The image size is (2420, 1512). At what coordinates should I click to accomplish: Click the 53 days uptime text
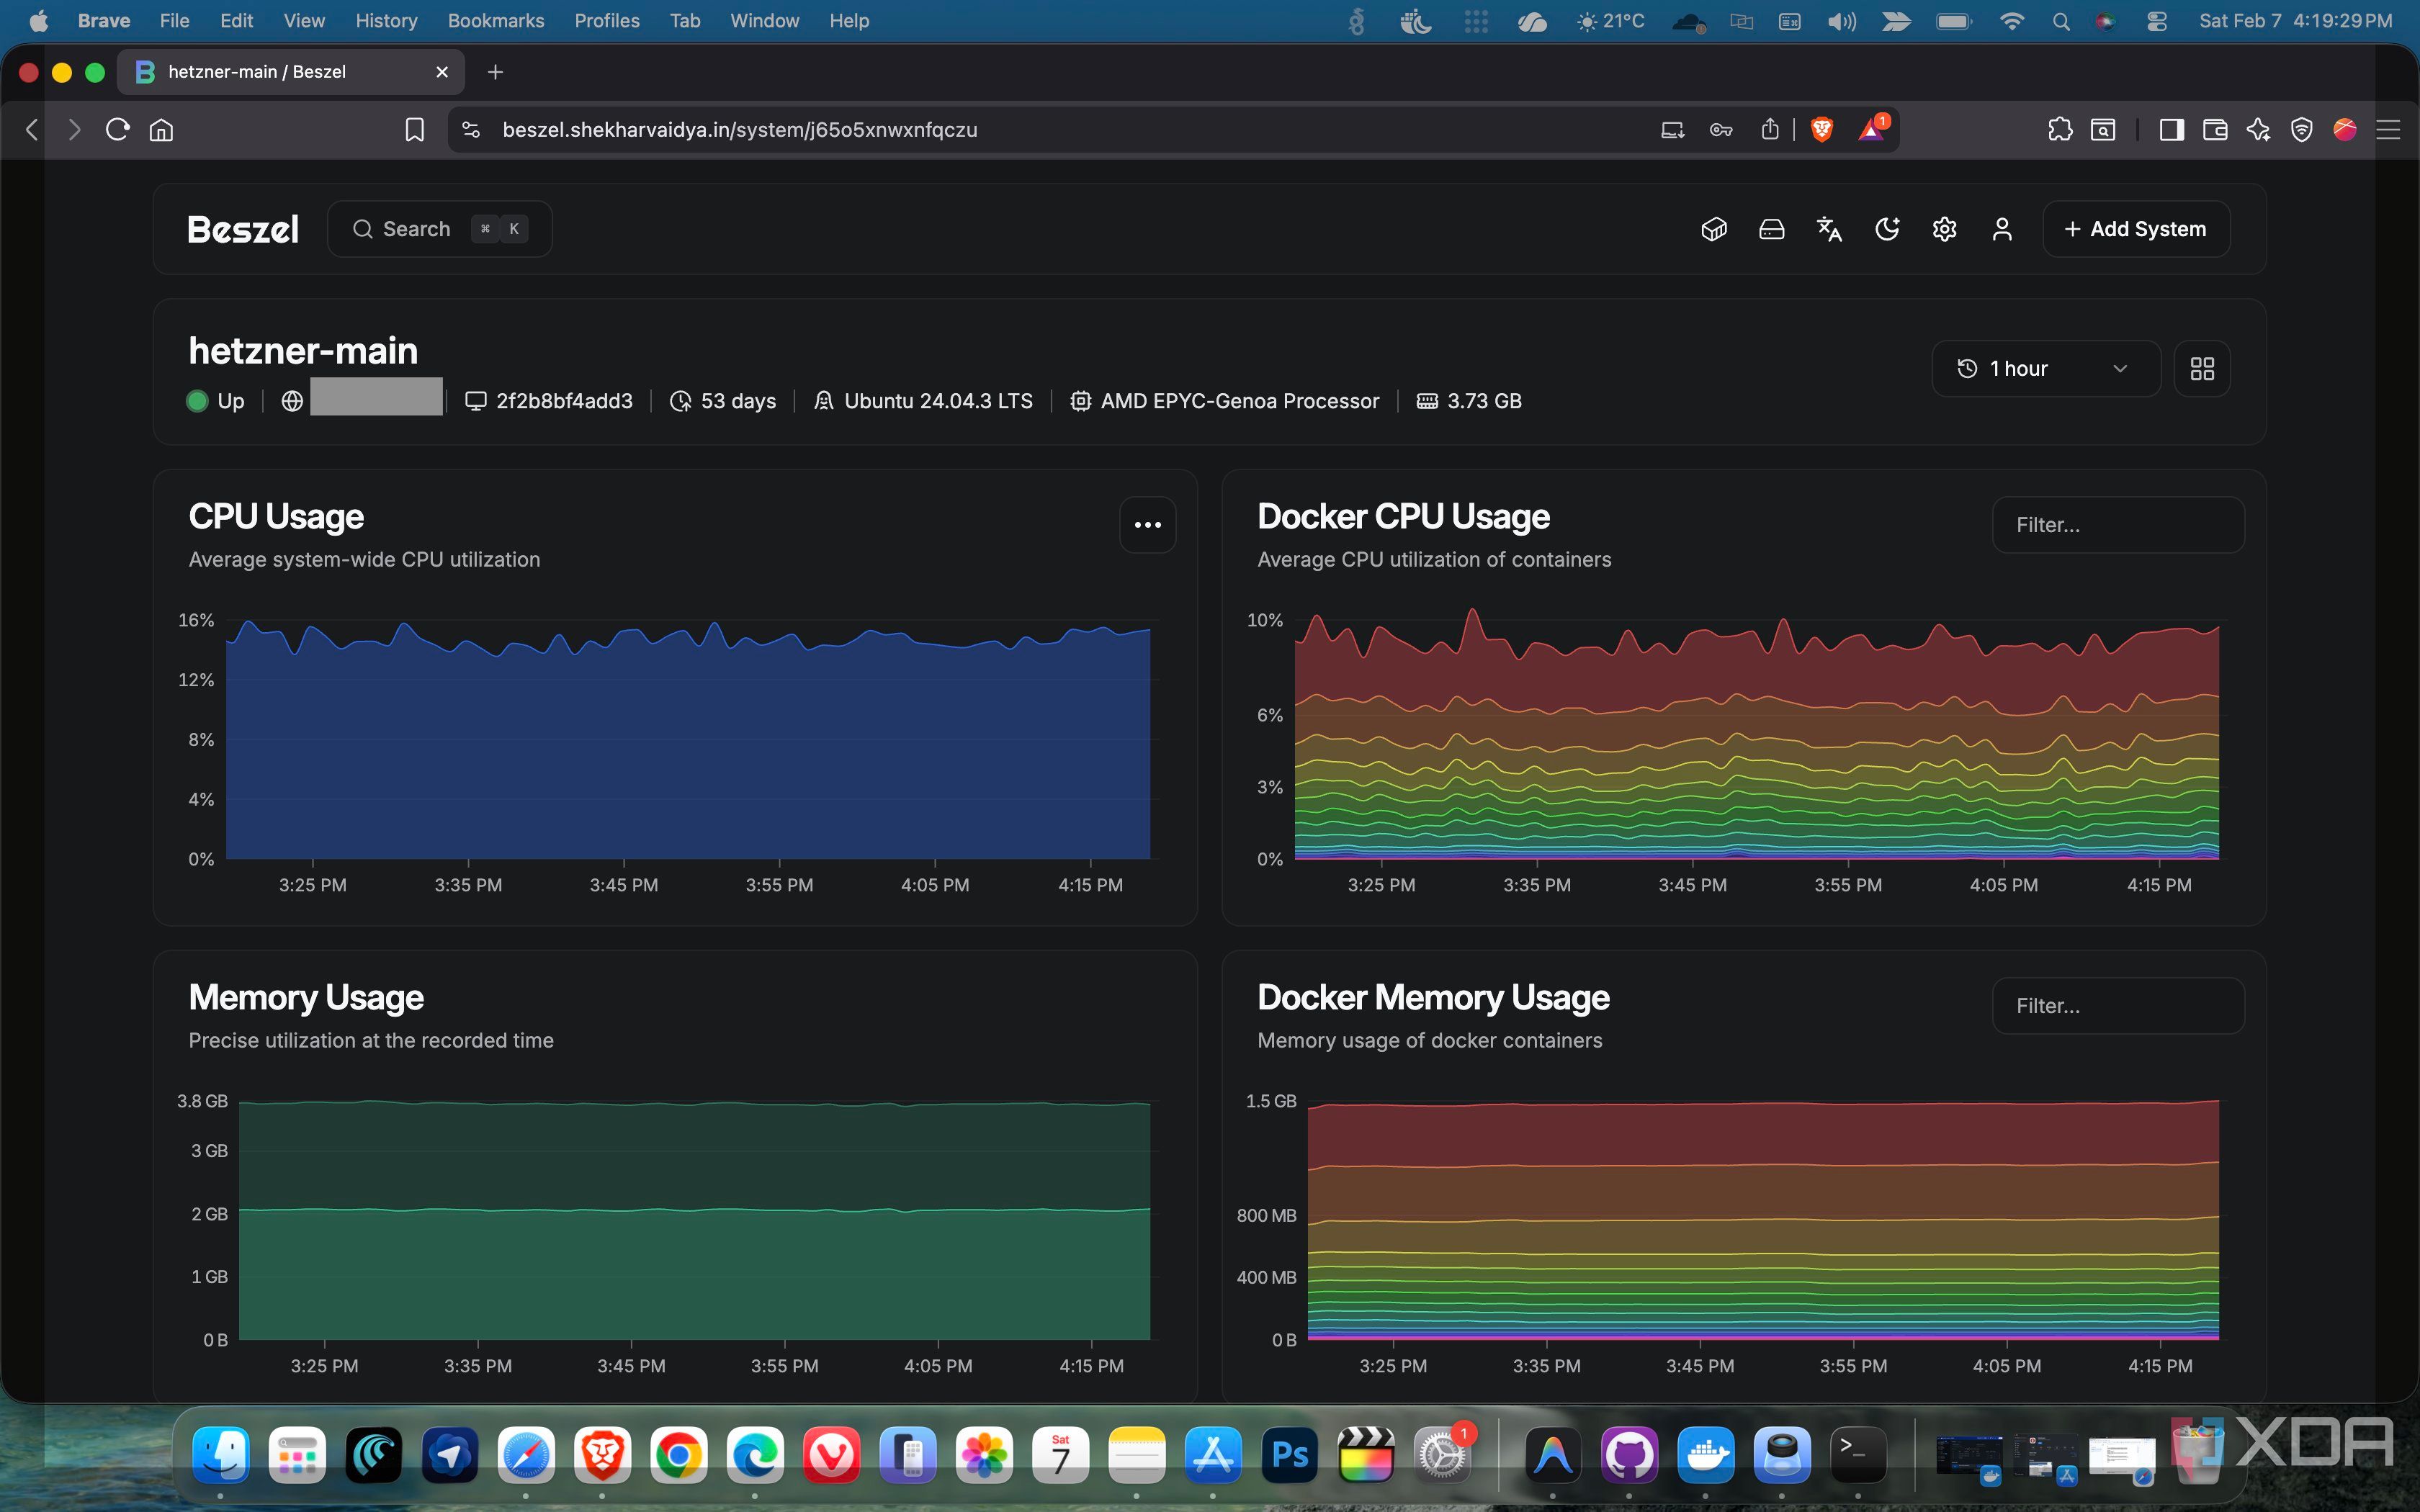738,401
